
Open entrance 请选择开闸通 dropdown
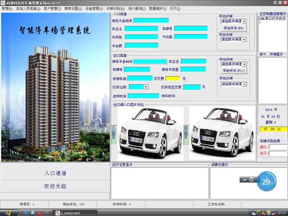point(244,21)
